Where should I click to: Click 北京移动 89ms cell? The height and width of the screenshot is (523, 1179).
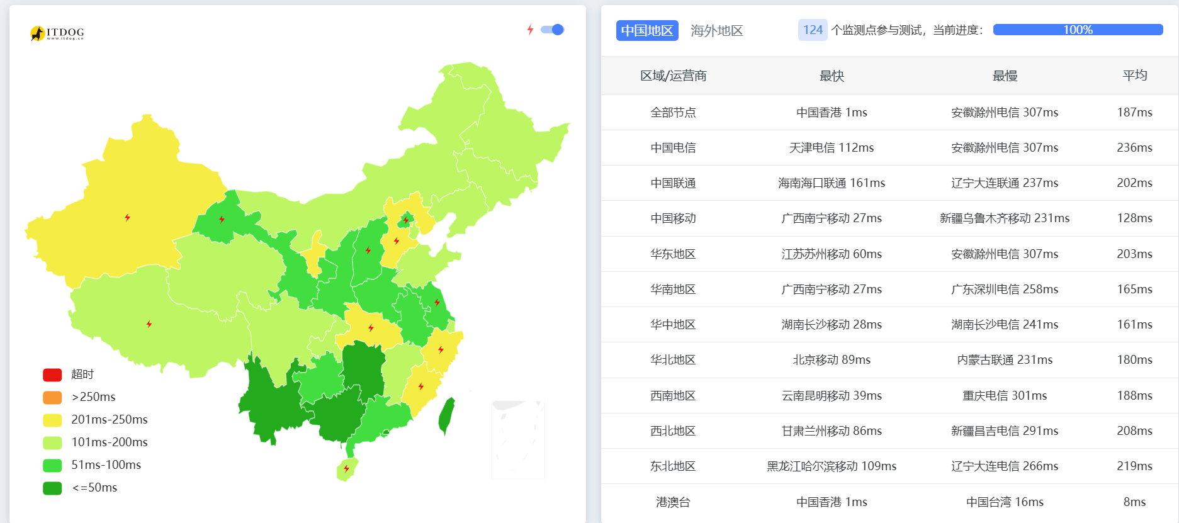[832, 359]
